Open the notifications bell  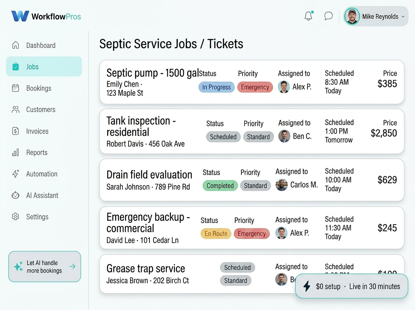point(308,16)
